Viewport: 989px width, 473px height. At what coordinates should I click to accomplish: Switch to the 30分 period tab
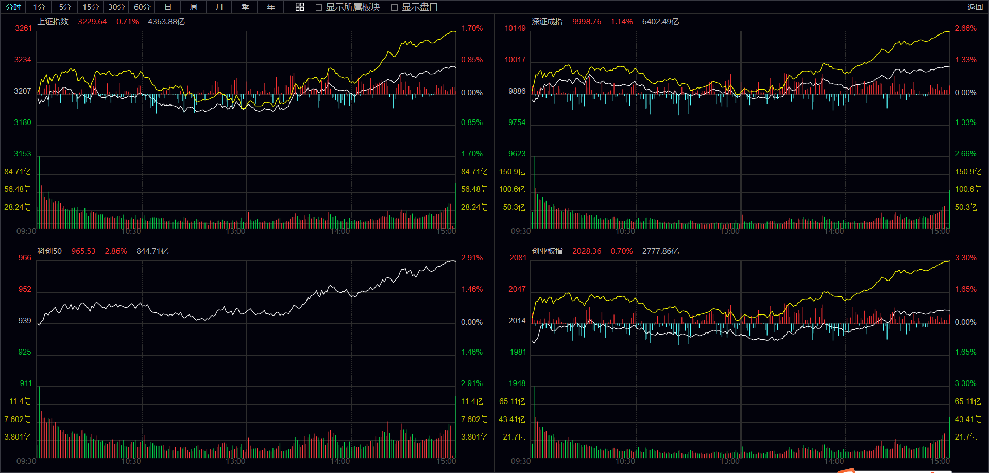click(116, 7)
